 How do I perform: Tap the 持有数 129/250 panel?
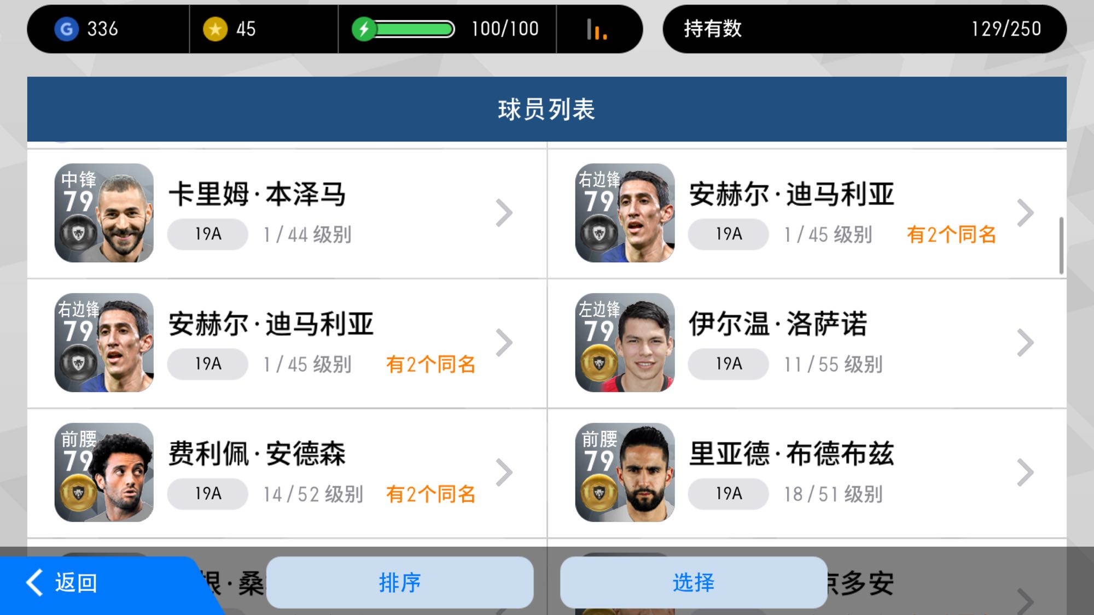tap(864, 29)
